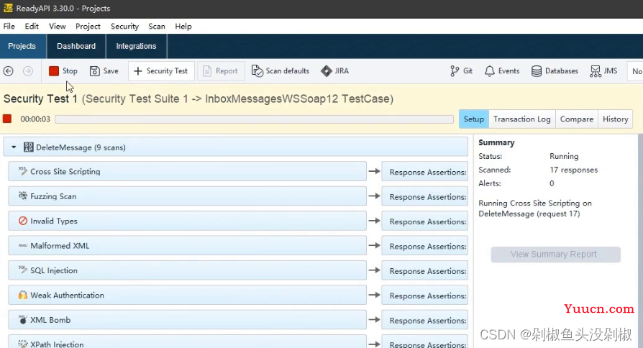Open the Integrations tab

click(x=136, y=46)
